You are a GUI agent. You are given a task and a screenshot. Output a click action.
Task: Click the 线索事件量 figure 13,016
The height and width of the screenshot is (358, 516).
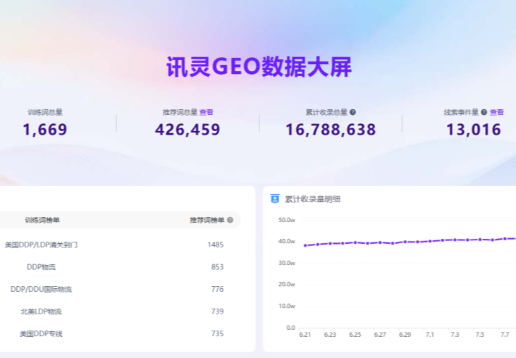coord(474,130)
